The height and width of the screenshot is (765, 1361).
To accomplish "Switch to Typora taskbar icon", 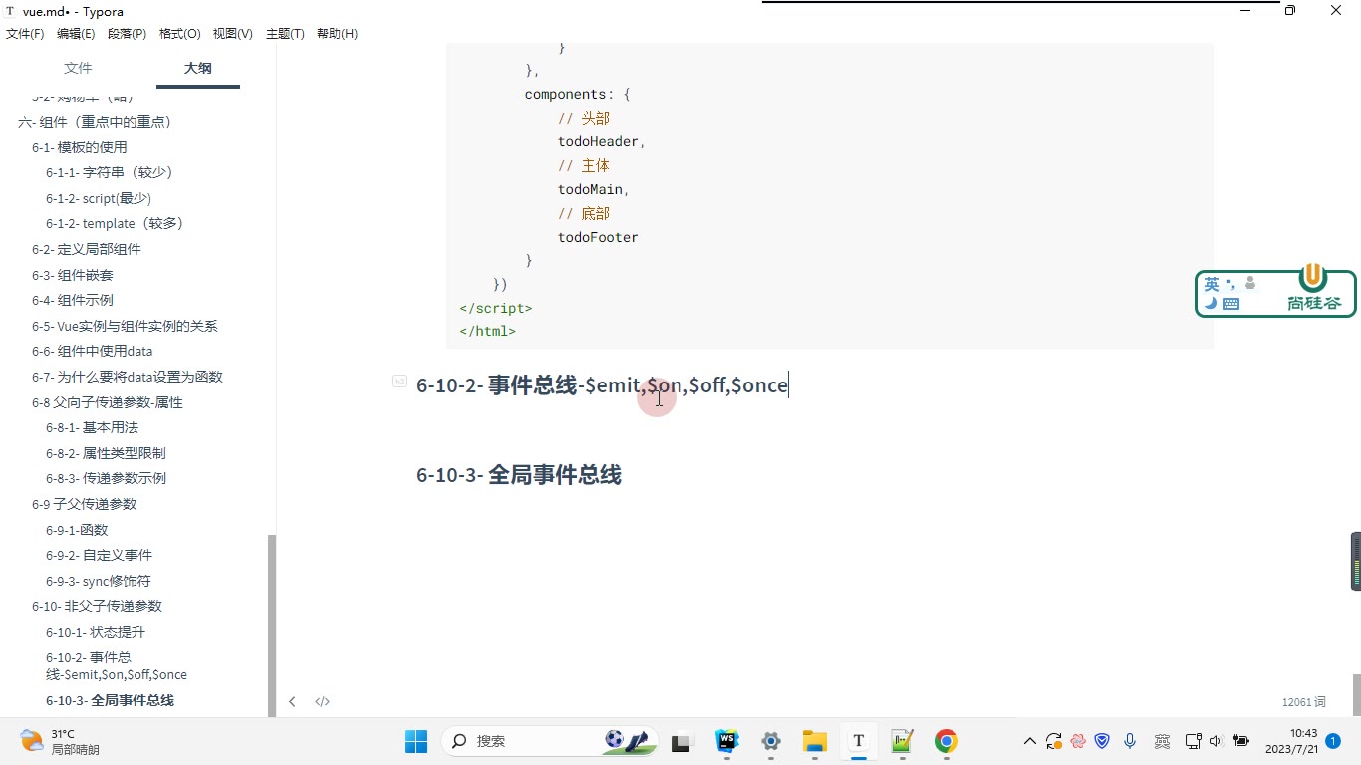I will [858, 741].
